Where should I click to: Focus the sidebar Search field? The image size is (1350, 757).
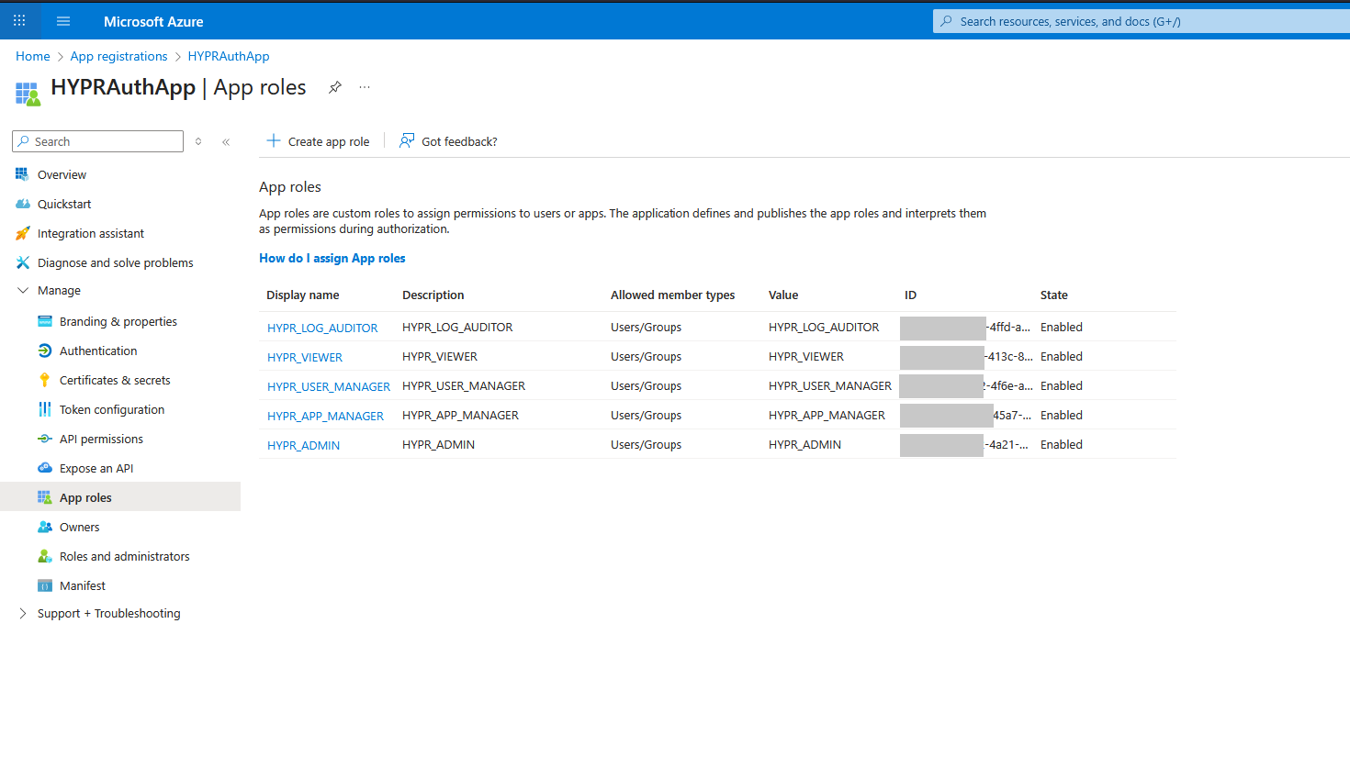[x=97, y=141]
